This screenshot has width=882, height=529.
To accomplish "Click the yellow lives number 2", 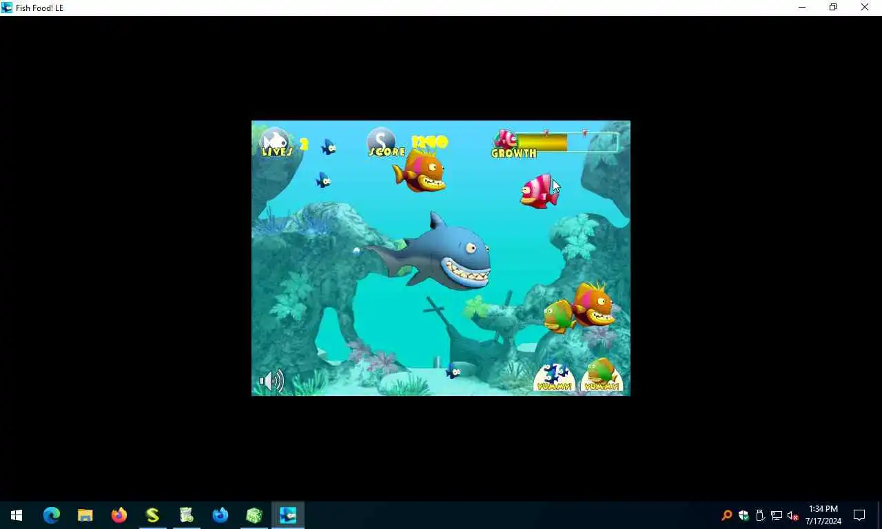I will [304, 145].
